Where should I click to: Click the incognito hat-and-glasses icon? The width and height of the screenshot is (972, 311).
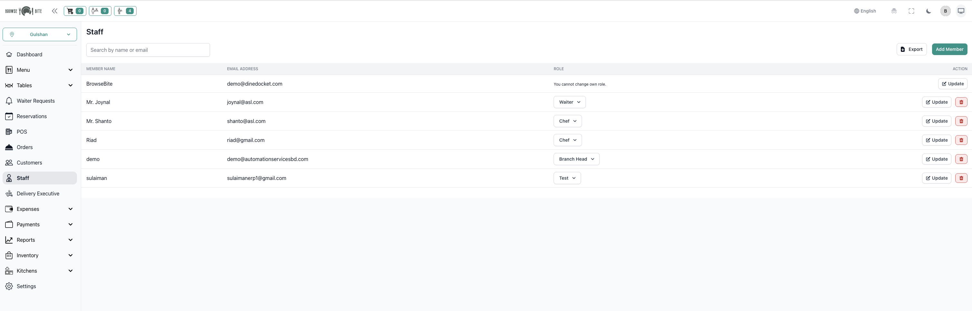click(894, 11)
